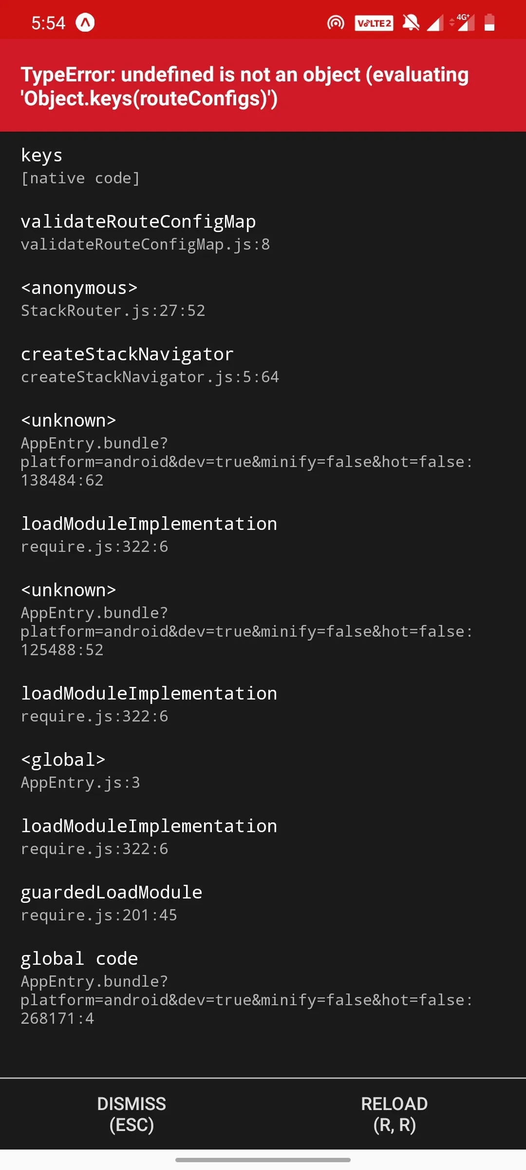Tap the first signal strength icon
This screenshot has width=526, height=1170.
(435, 23)
